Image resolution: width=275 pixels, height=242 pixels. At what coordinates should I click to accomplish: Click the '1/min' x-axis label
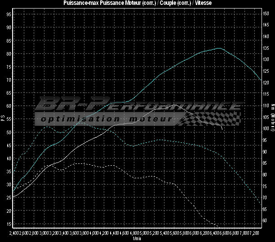(x=137, y=239)
